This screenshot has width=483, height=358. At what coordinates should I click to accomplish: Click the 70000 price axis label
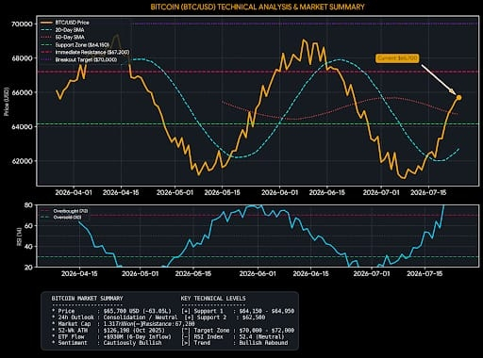[x=22, y=24]
